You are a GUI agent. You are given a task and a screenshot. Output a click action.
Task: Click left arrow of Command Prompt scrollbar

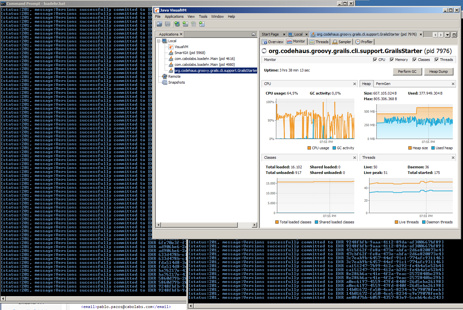(3, 298)
